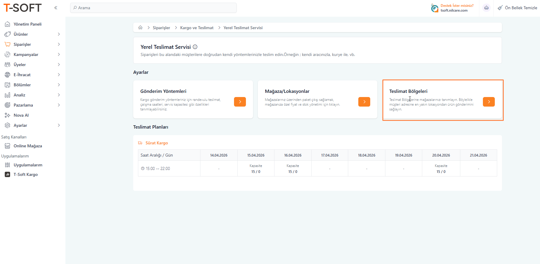Click the Uygulamalarım grid icon
Image resolution: width=540 pixels, height=264 pixels.
tap(7, 165)
